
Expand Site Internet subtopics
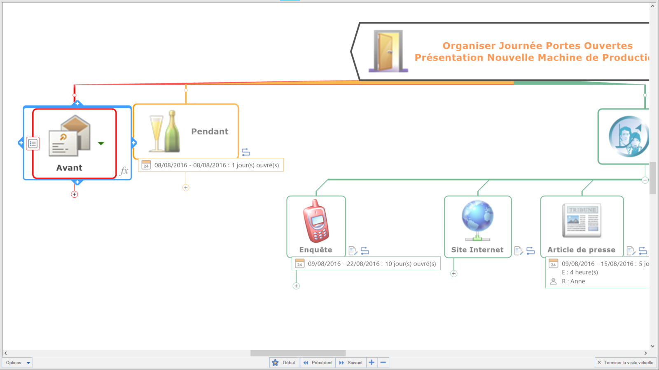click(x=454, y=273)
